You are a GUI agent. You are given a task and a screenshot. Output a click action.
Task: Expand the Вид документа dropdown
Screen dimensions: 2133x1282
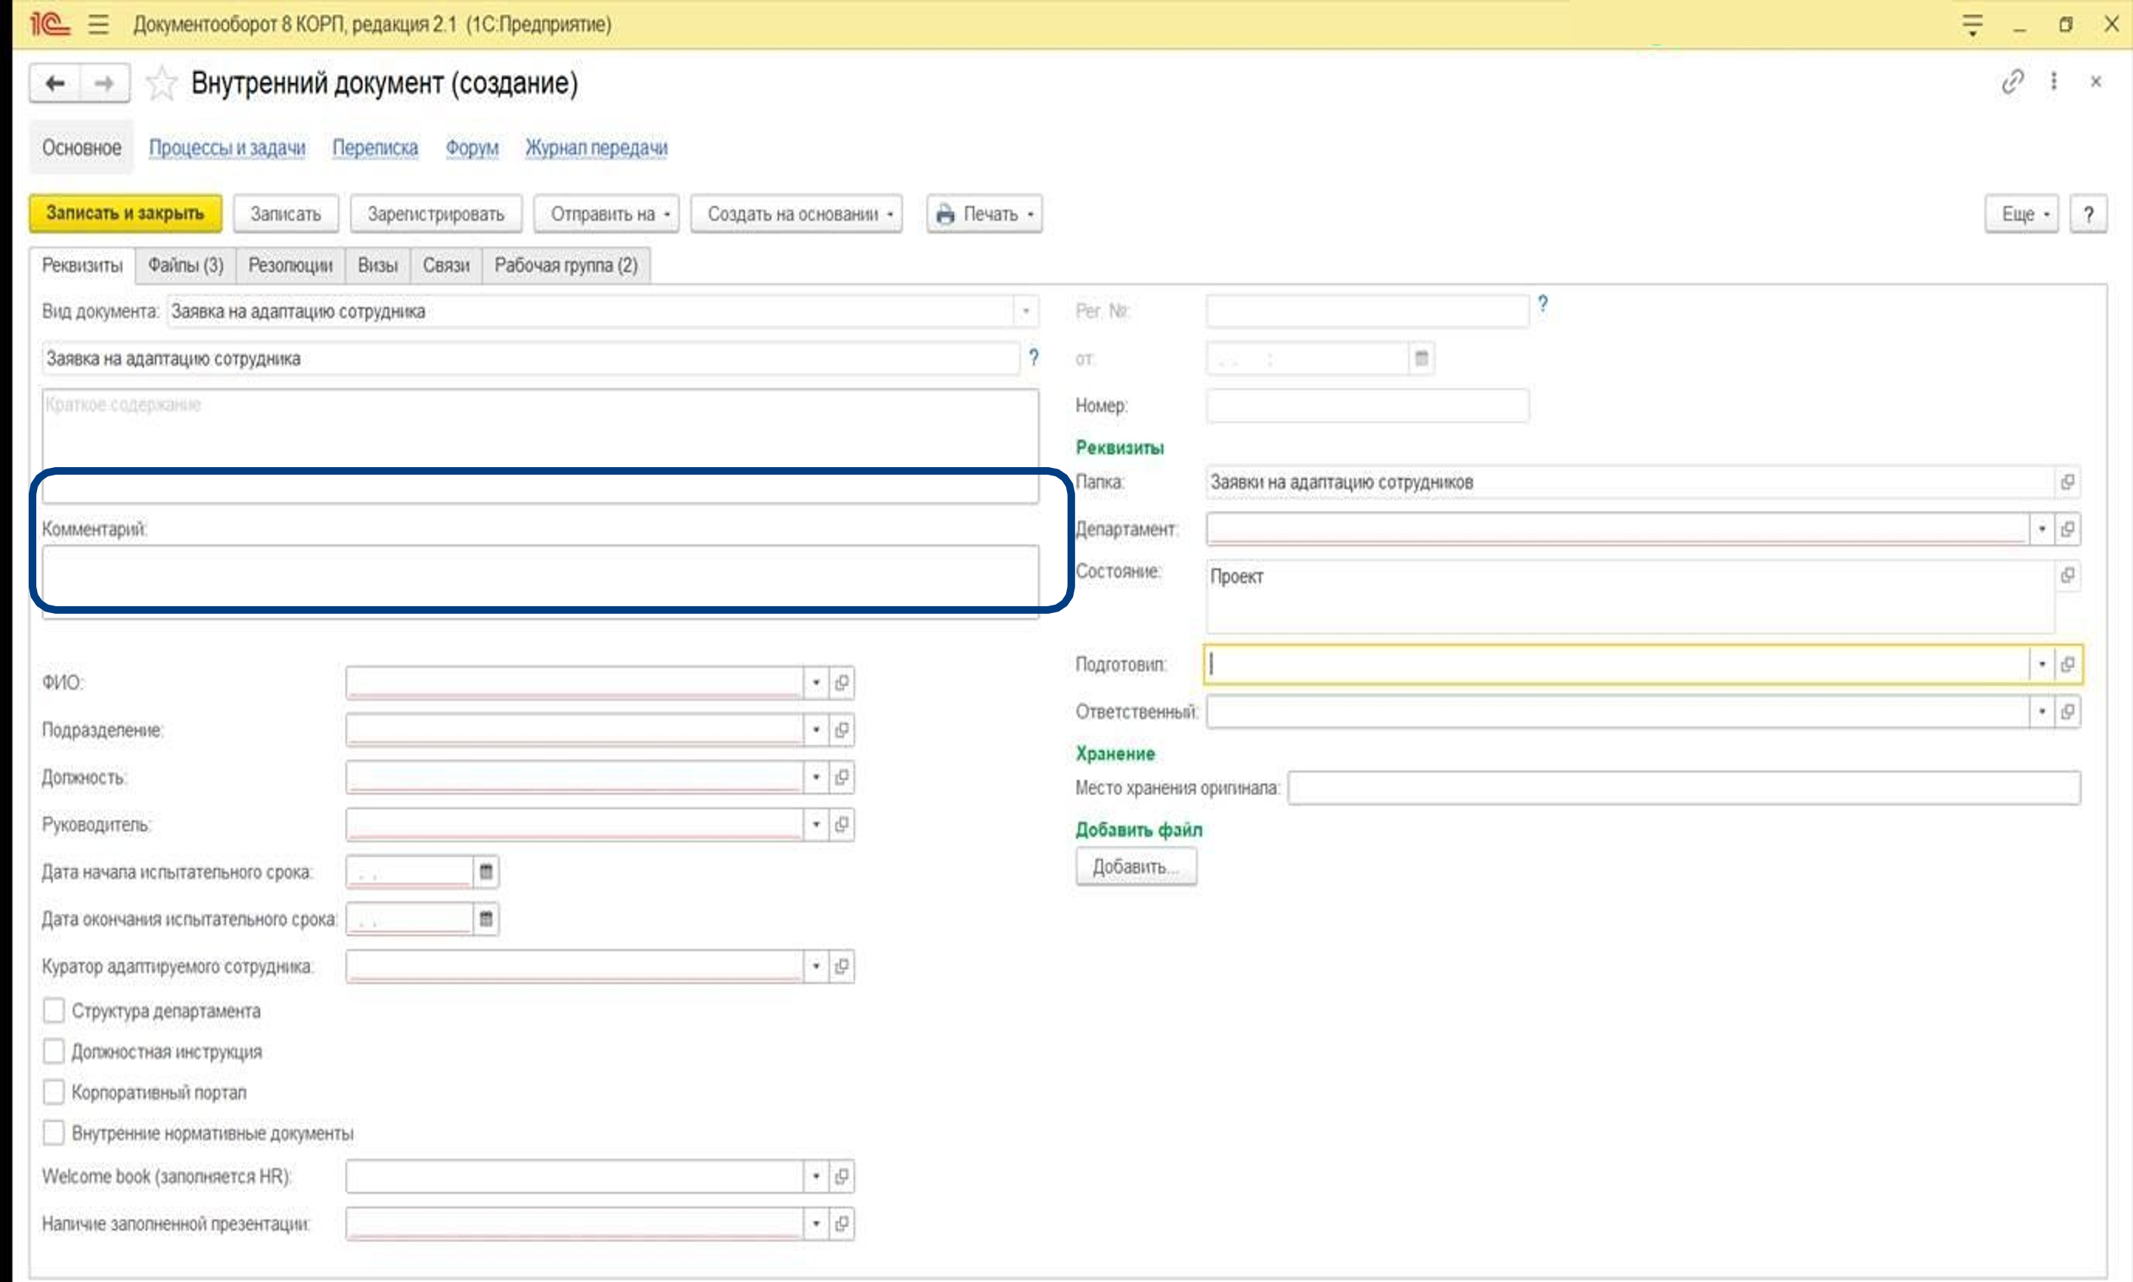(1025, 311)
